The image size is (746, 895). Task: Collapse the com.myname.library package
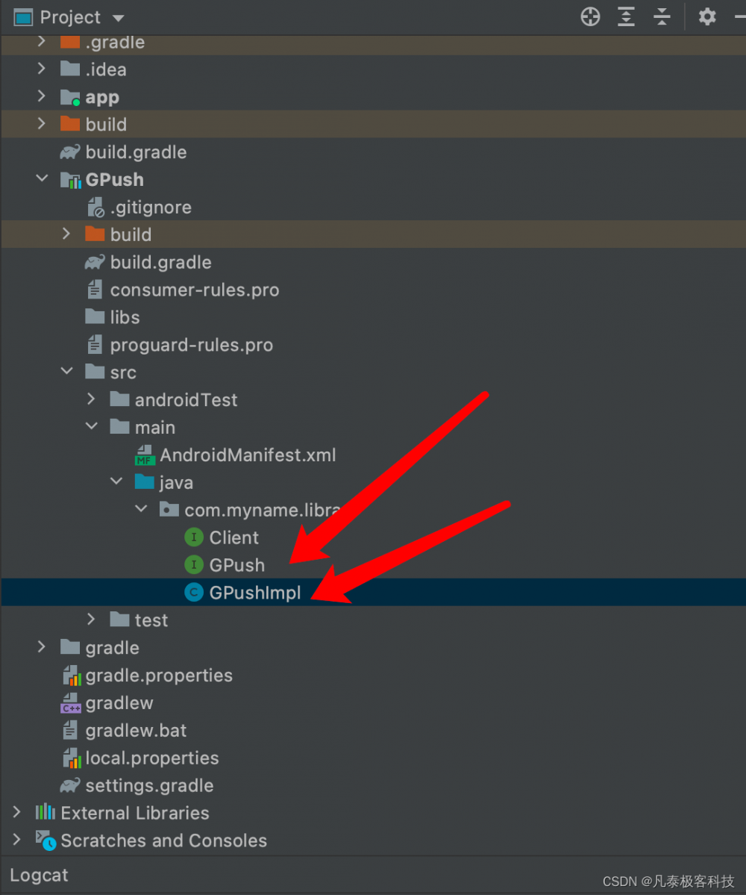[x=141, y=508]
